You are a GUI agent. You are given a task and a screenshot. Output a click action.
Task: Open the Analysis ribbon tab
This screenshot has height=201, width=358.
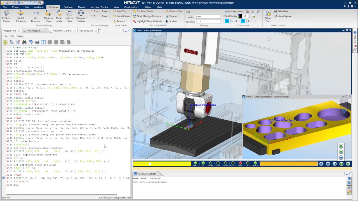pyautogui.click(x=39, y=7)
